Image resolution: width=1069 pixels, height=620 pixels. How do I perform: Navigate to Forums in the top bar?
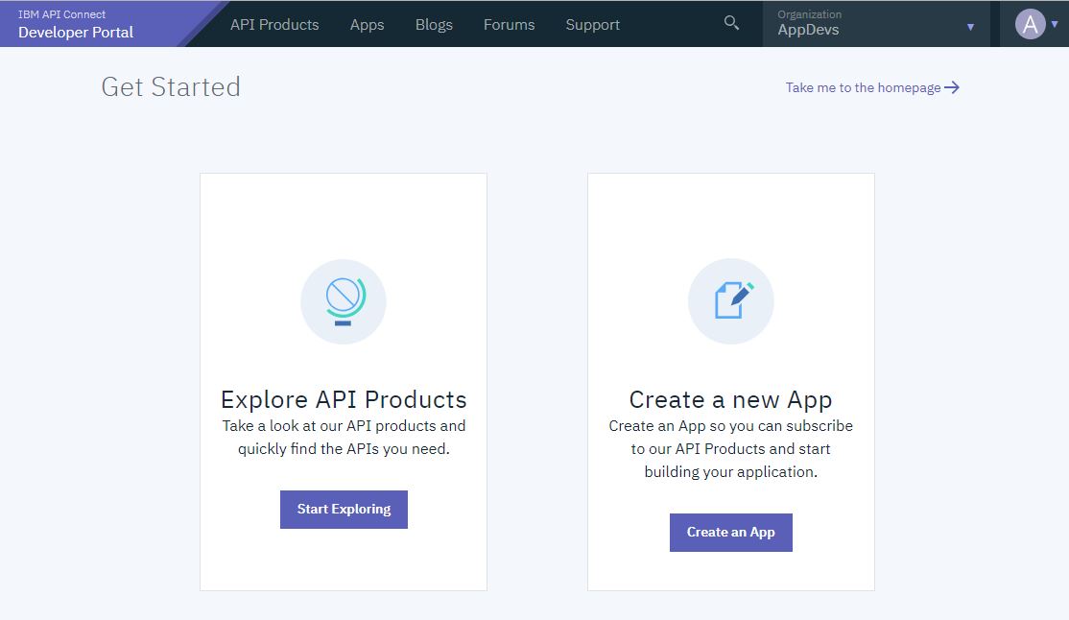[509, 25]
